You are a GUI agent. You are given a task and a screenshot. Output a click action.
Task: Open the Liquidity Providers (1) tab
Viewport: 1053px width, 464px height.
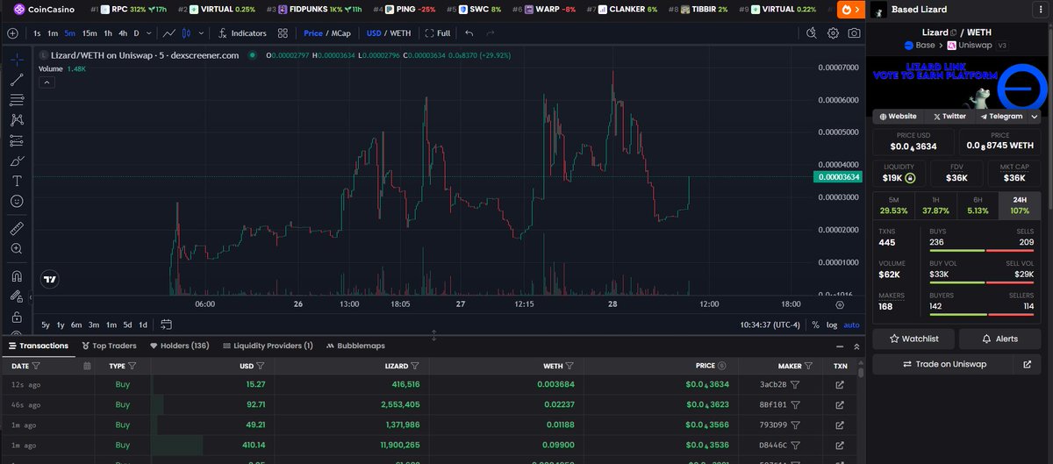pos(268,346)
